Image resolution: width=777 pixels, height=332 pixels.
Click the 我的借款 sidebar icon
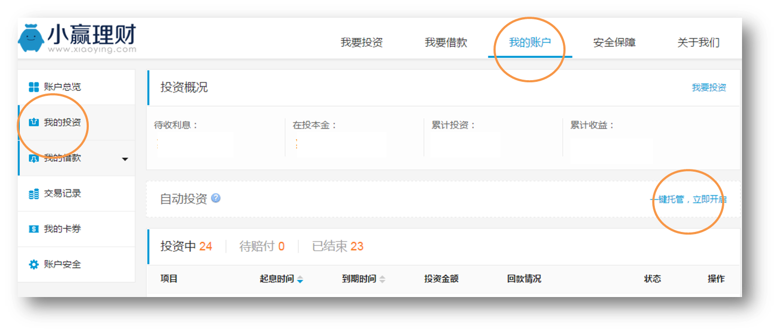click(34, 158)
